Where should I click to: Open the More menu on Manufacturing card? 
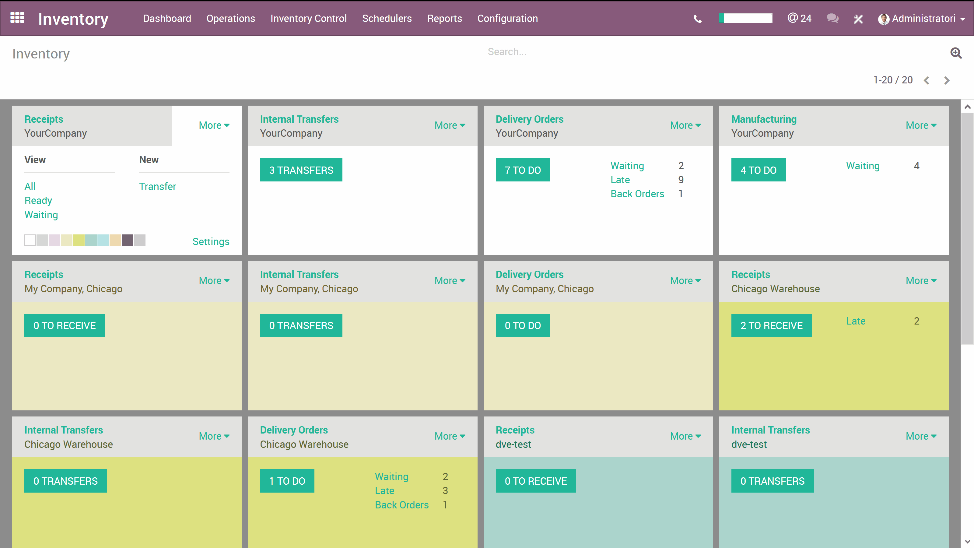pyautogui.click(x=921, y=125)
